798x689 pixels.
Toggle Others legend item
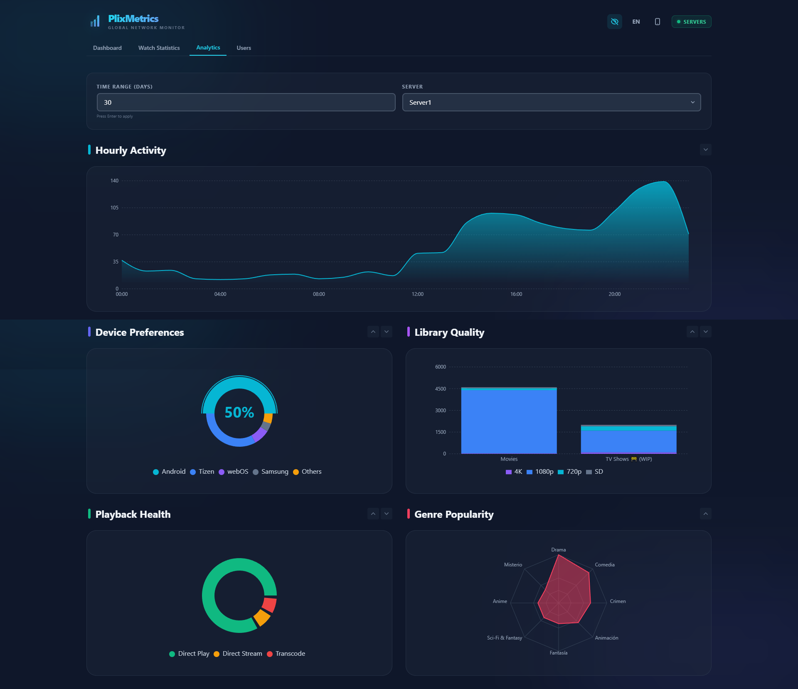pos(307,472)
